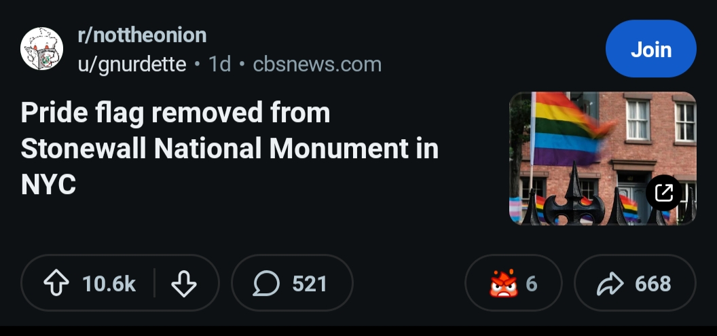
Task: Click 'Stonewall National Monument' in the title
Action: tap(215, 149)
